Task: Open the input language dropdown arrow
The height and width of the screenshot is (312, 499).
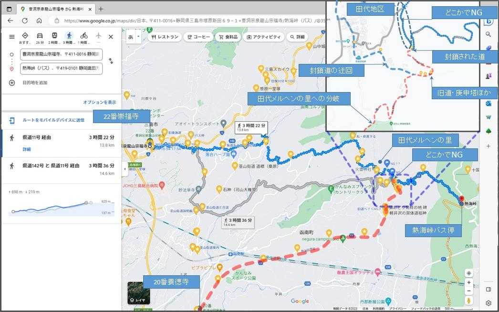Action: tap(138, 36)
